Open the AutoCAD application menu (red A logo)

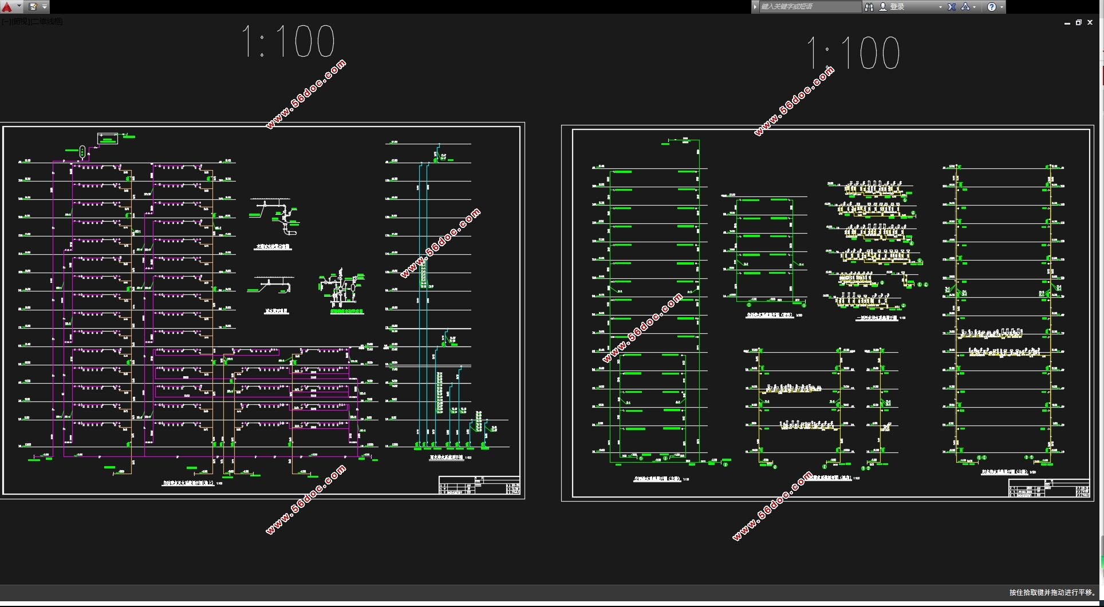pos(7,7)
